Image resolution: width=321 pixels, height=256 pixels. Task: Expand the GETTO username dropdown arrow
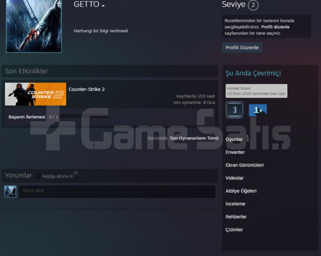(x=103, y=6)
